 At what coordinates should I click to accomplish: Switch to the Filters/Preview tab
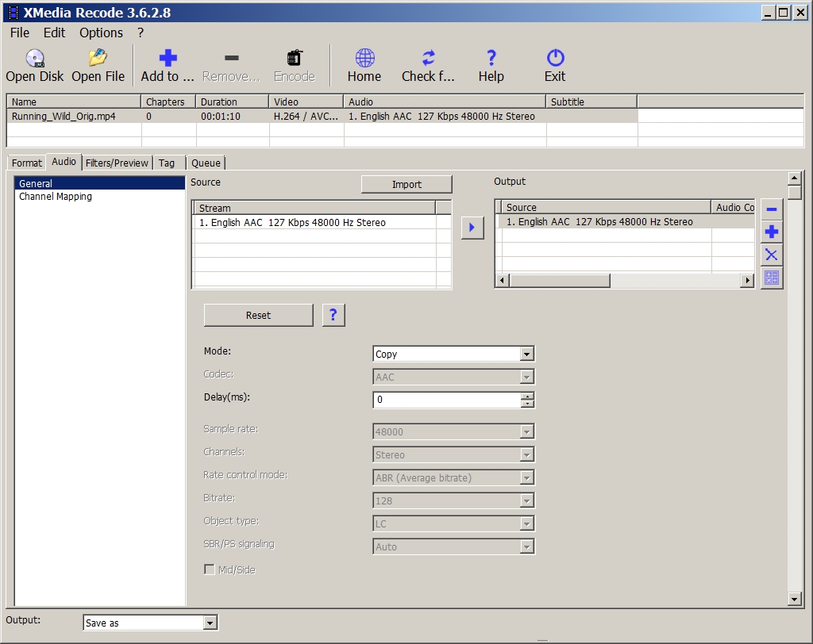pos(117,163)
